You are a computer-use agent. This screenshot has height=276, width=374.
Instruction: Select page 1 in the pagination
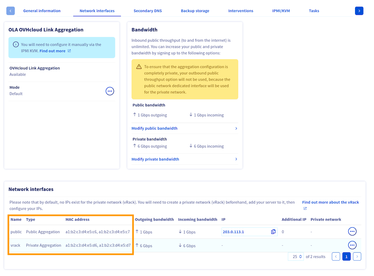point(346,256)
